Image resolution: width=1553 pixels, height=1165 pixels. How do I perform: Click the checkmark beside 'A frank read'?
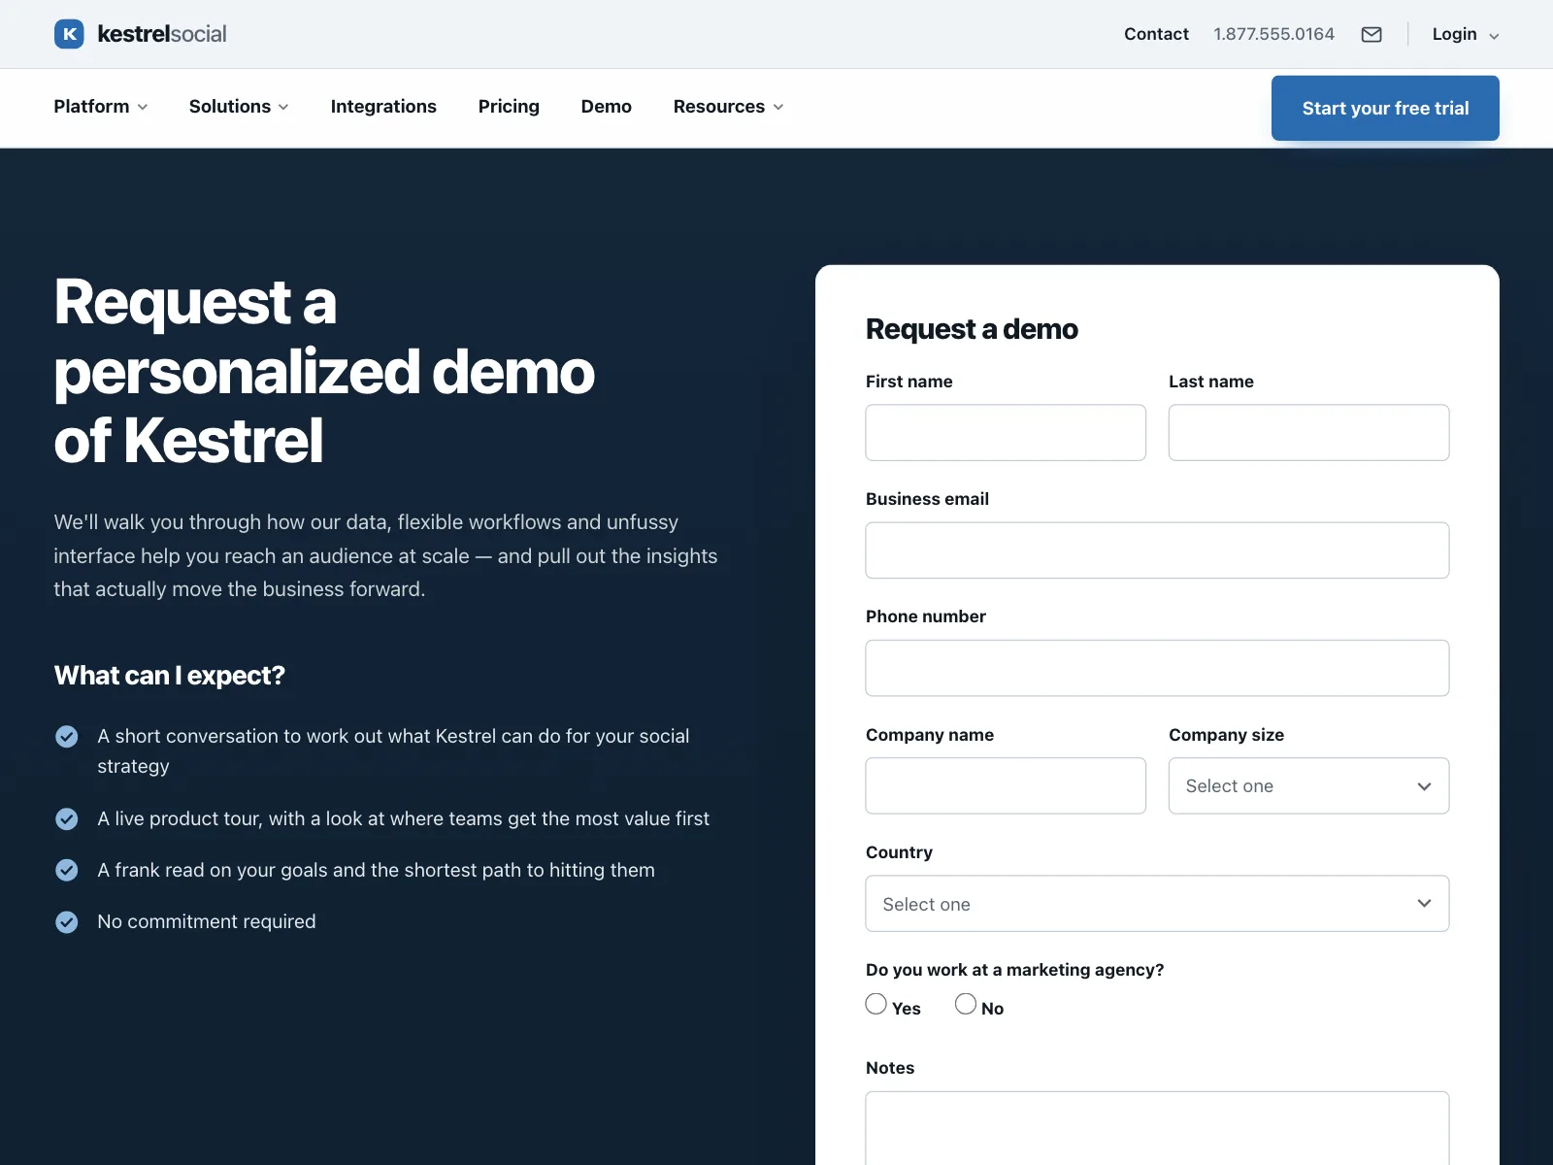[67, 870]
